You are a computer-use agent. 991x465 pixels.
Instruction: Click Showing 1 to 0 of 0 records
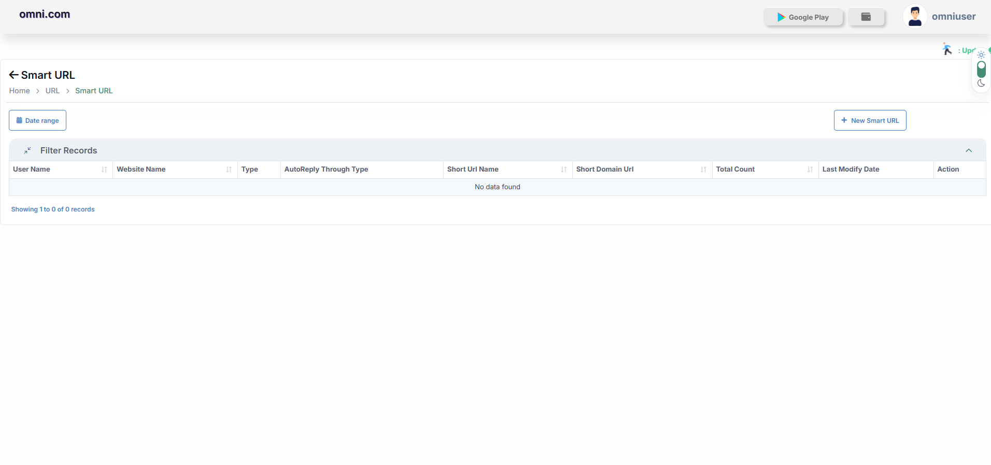pyautogui.click(x=53, y=209)
